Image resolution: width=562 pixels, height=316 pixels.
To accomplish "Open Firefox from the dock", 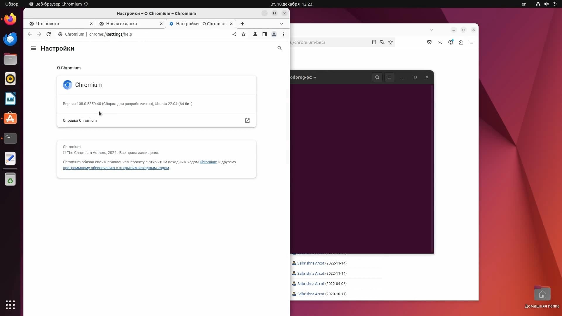I will click(x=10, y=19).
